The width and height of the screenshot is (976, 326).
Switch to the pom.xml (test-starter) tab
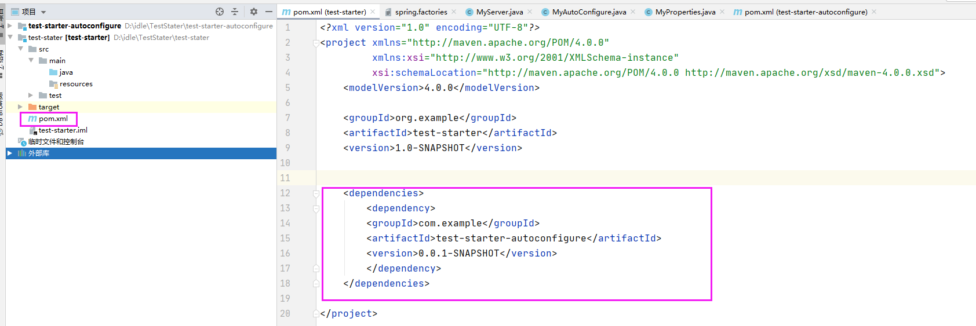pos(329,12)
